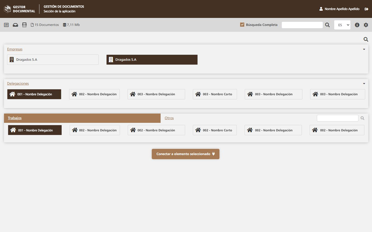
Task: Click the Trabajos panel filter input field
Action: (x=337, y=118)
